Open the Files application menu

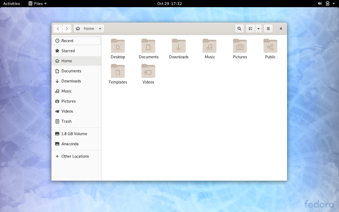pos(37,3)
